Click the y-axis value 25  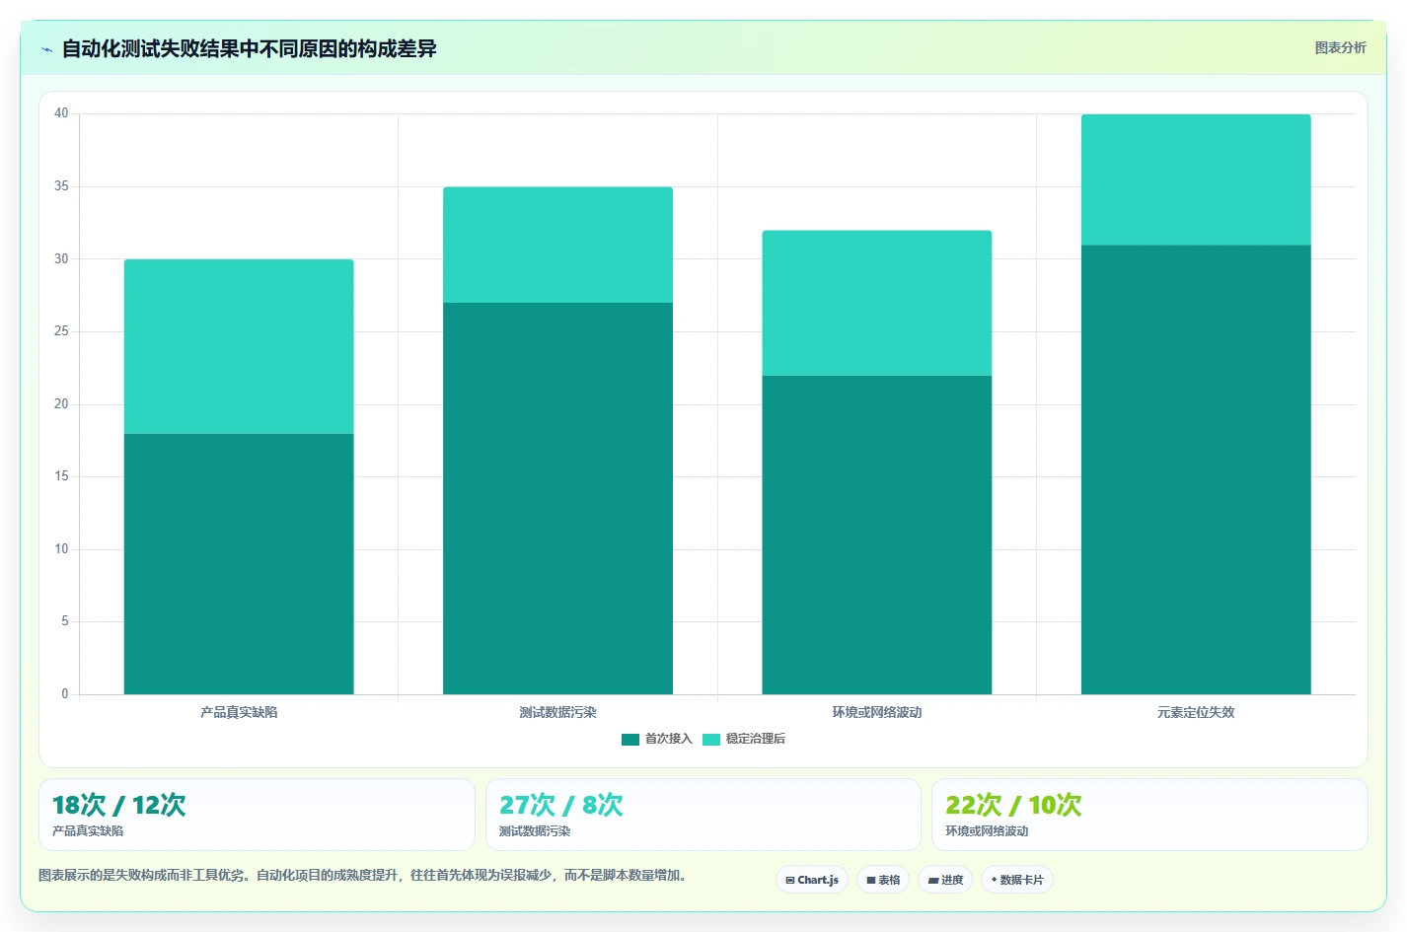pyautogui.click(x=61, y=331)
